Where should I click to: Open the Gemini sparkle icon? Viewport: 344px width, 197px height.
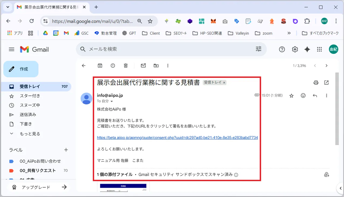[x=307, y=49]
